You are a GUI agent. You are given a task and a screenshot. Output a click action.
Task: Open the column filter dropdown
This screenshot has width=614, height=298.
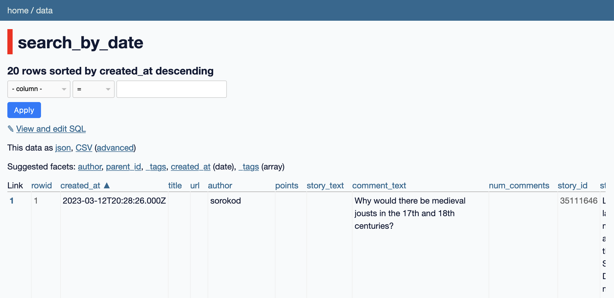click(39, 89)
